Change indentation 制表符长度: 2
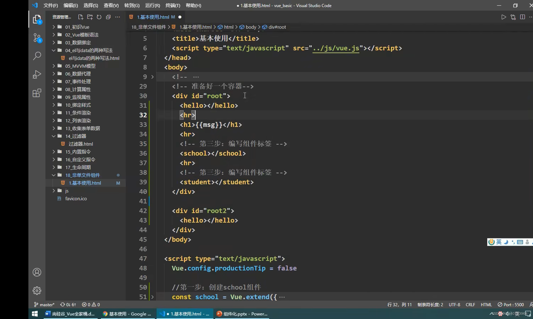The height and width of the screenshot is (319, 533). [430, 304]
